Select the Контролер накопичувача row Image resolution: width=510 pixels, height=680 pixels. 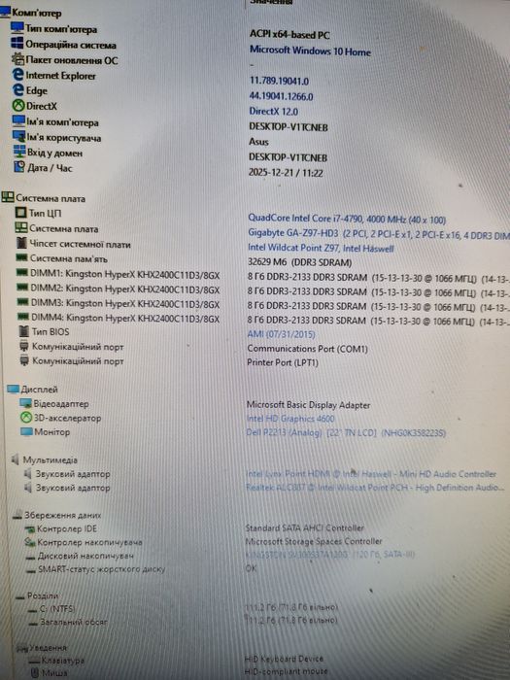point(89,542)
